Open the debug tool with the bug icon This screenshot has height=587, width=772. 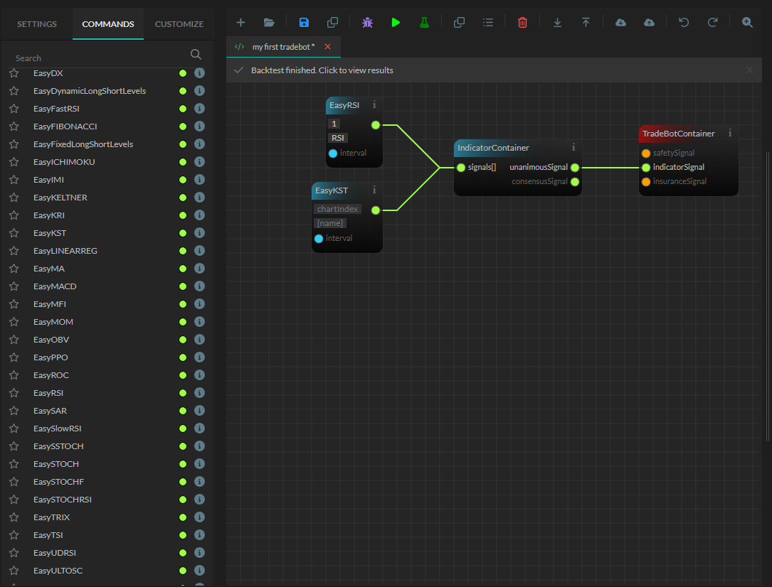[x=367, y=22]
